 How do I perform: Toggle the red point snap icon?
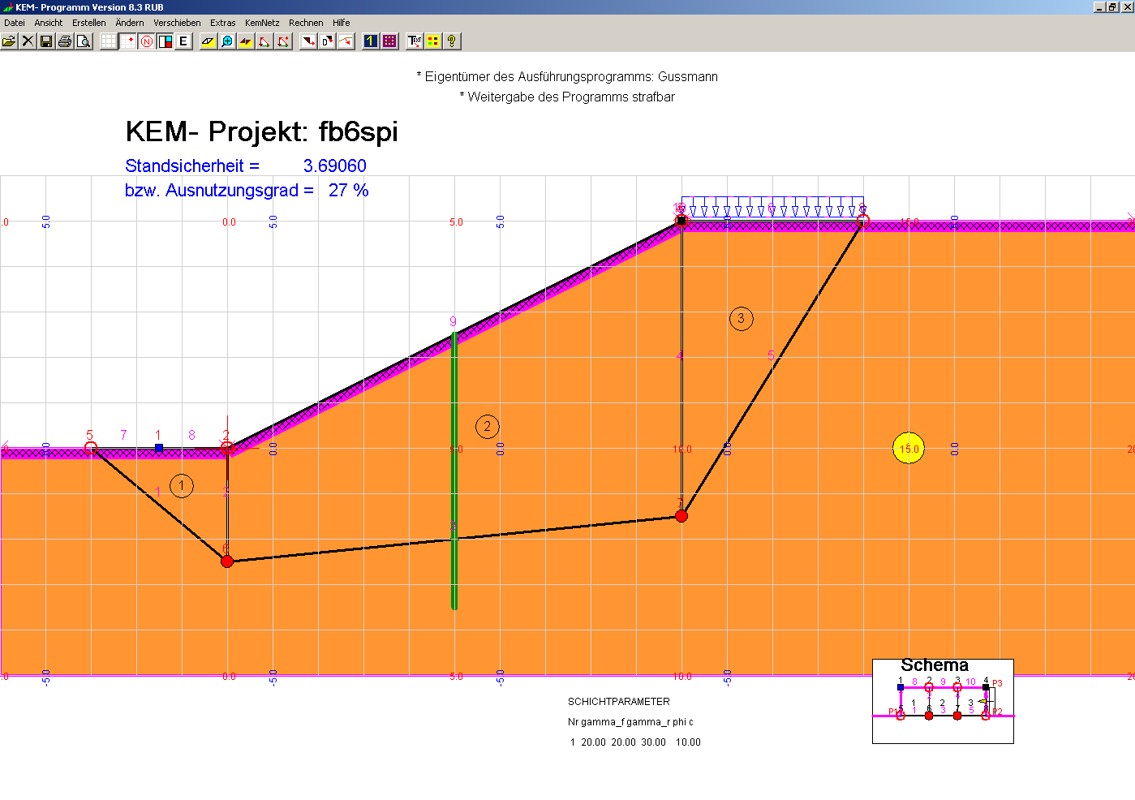point(127,41)
